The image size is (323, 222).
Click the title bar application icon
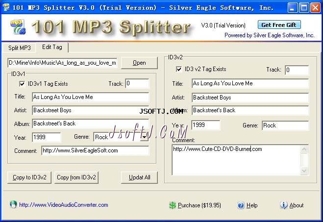click(6, 7)
